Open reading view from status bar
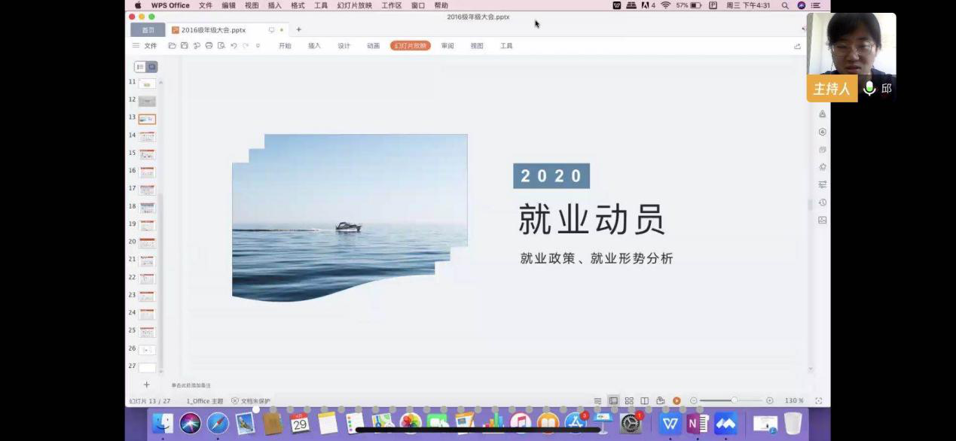Viewport: 956px width, 441px height. click(x=644, y=401)
